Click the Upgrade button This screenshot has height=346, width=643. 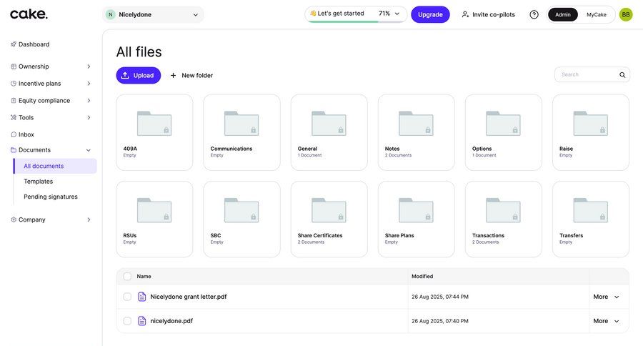click(430, 14)
